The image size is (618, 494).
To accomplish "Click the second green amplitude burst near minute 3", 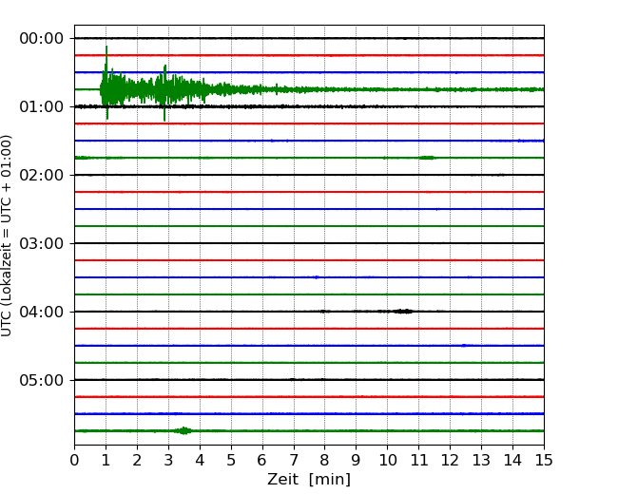I will tap(165, 90).
